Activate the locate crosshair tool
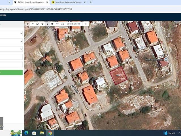The image size is (181, 136). click(42, 24)
